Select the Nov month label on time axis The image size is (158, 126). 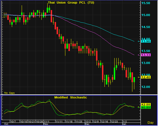(46, 124)
